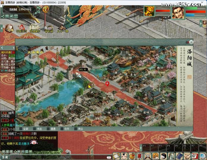Open the blue book icon
Screen dimensions: 207x160
tap(179, 156)
